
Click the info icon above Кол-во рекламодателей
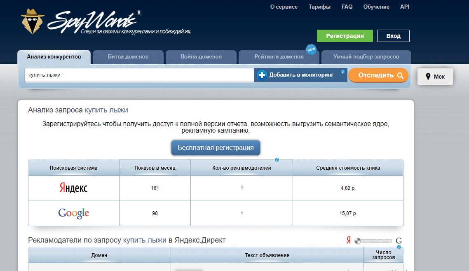tap(277, 160)
